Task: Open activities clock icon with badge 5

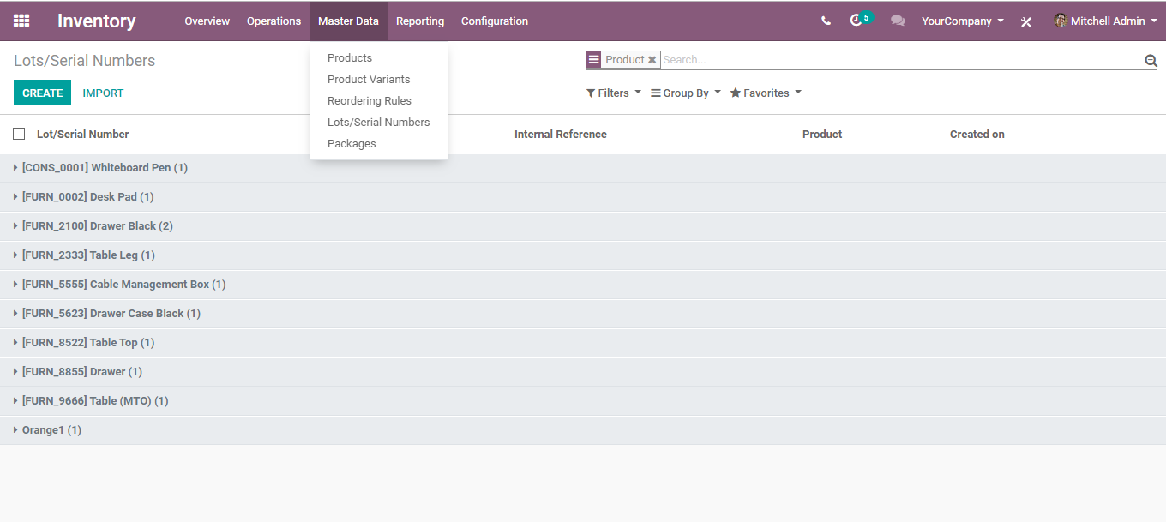Action: tap(860, 20)
